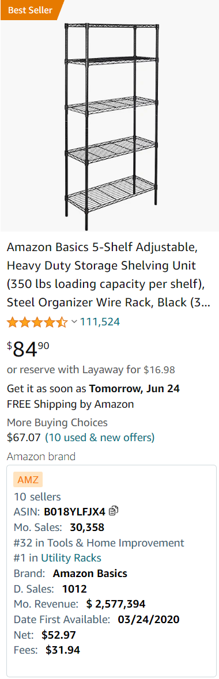219x679 pixels.
Task: Open 10 used & new offers
Action: (x=100, y=437)
